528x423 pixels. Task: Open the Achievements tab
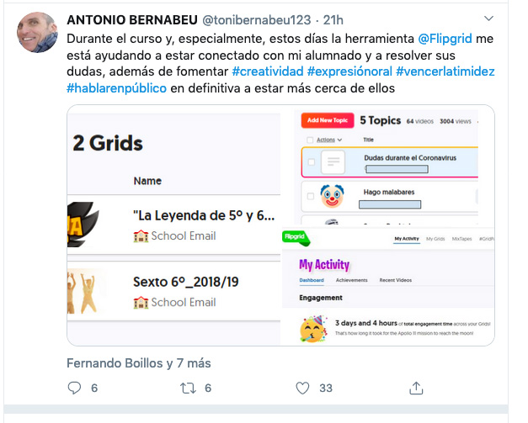[x=351, y=280]
